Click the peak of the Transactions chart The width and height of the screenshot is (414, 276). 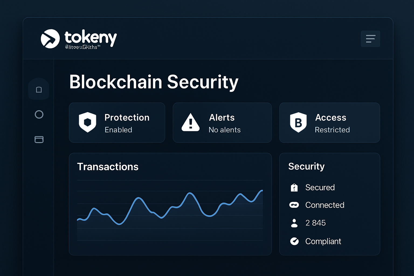pyautogui.click(x=262, y=191)
